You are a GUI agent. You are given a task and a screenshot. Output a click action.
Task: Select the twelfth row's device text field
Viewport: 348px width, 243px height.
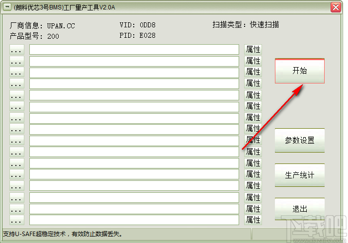(134, 174)
